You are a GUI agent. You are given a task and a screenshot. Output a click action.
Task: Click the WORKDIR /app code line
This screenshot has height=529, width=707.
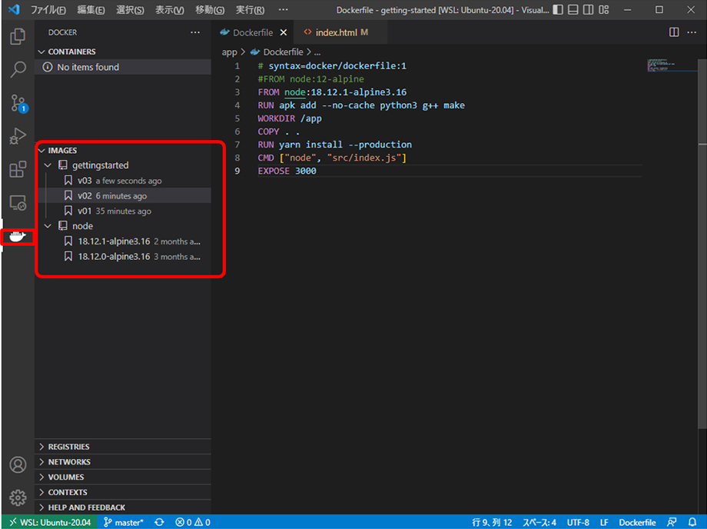[x=290, y=118]
